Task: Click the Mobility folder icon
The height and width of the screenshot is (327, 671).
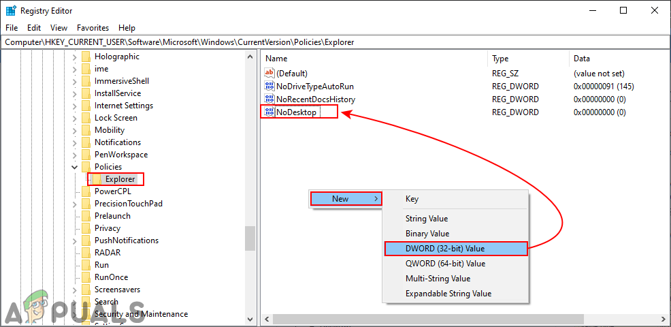Action: (86, 130)
